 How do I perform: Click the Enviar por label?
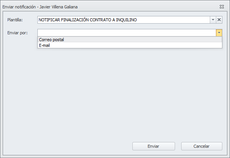click(x=17, y=33)
